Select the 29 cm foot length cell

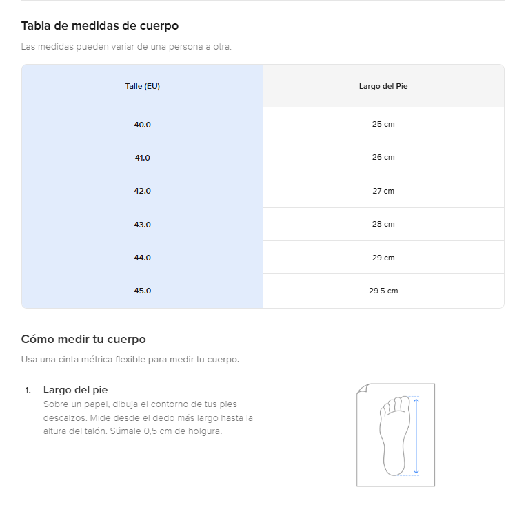point(383,258)
